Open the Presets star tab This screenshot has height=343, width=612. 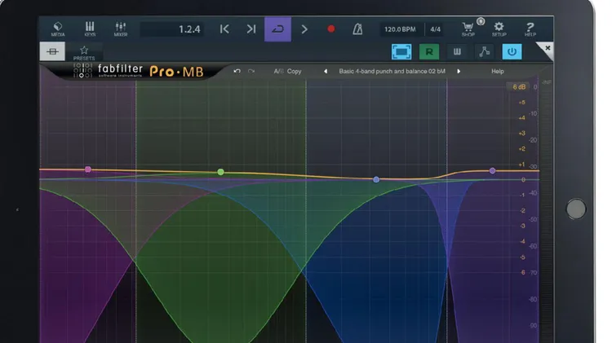(x=84, y=53)
